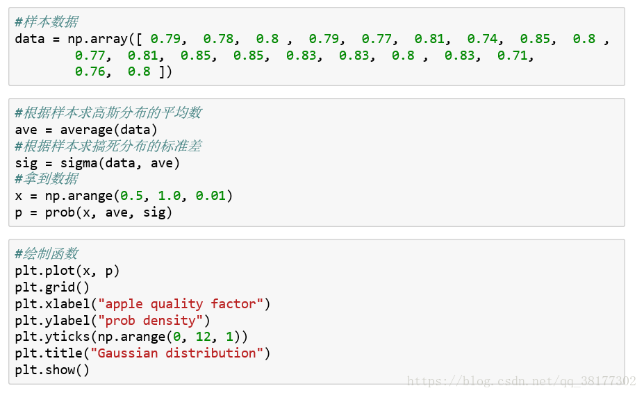Click the "#样本数据" comment line
Image resolution: width=644 pixels, height=395 pixels.
point(47,22)
